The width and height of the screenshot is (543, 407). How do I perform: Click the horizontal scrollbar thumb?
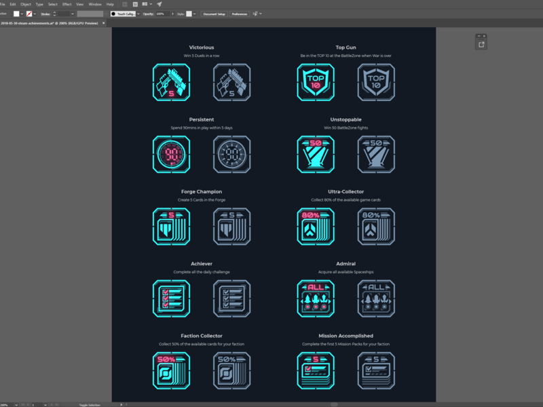(x=334, y=404)
